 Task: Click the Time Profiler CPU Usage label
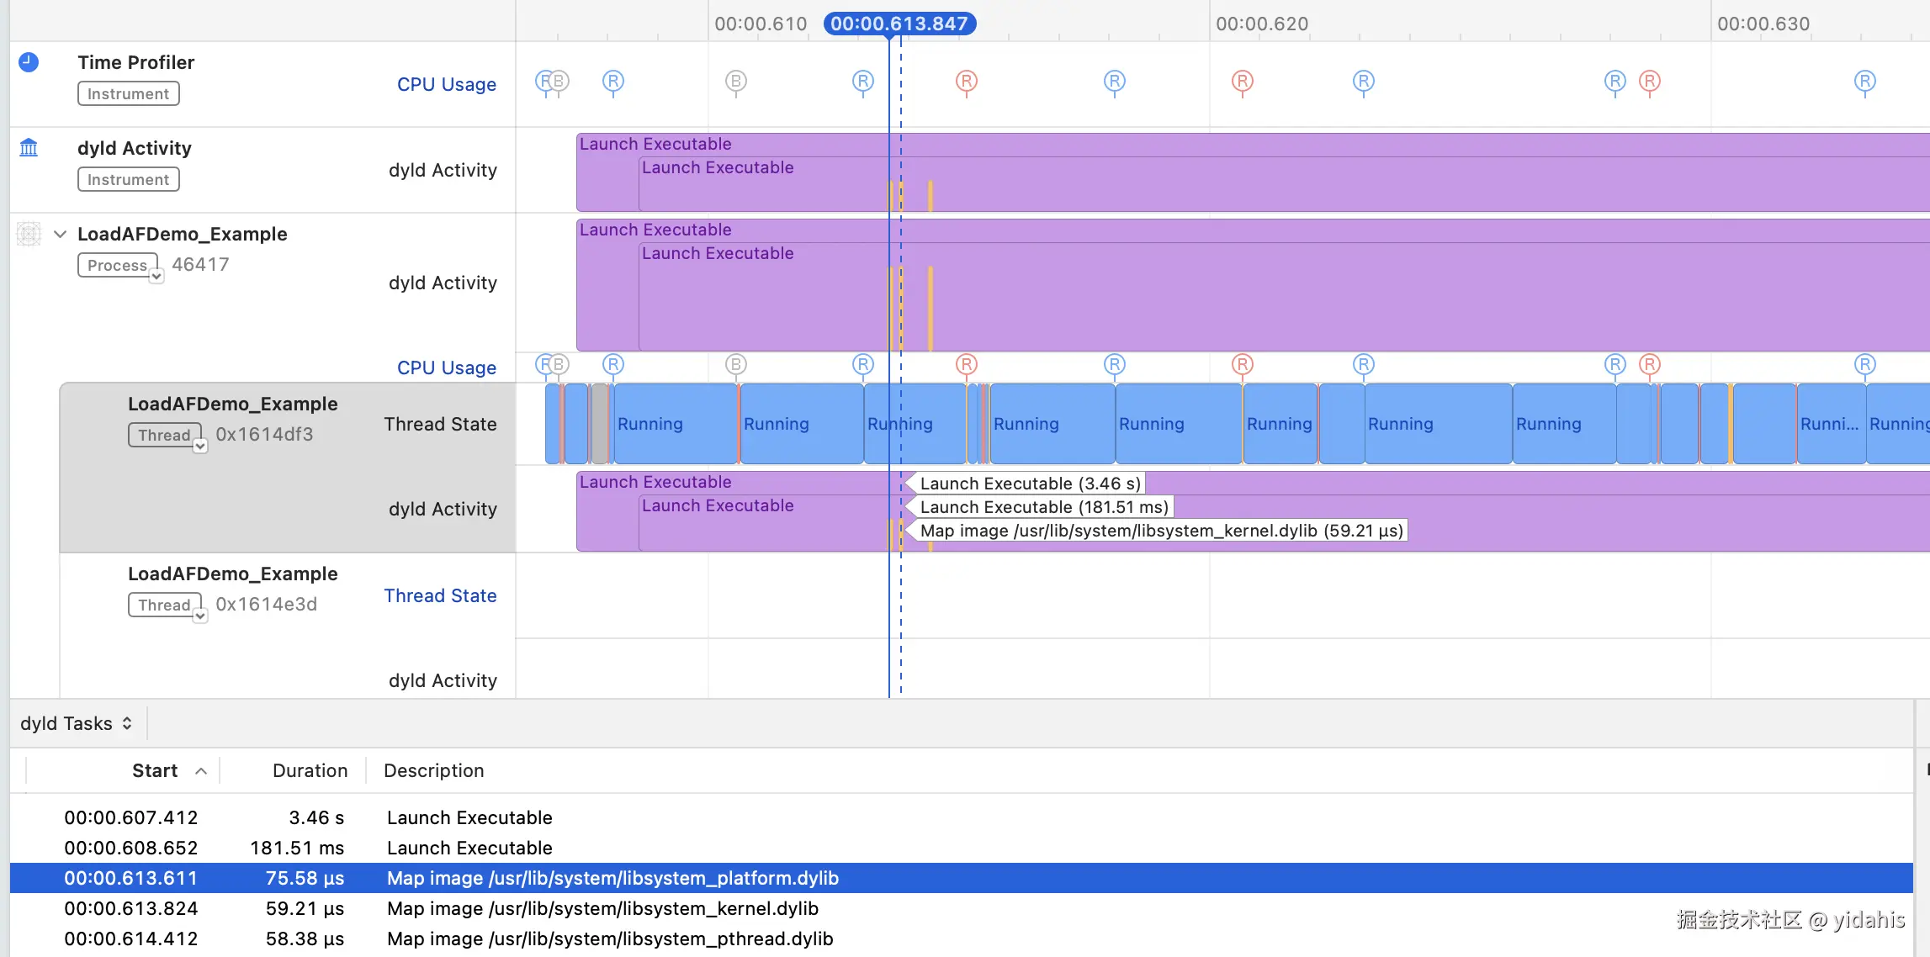point(446,84)
